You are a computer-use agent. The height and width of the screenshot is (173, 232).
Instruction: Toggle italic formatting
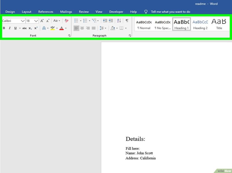click(x=10, y=28)
